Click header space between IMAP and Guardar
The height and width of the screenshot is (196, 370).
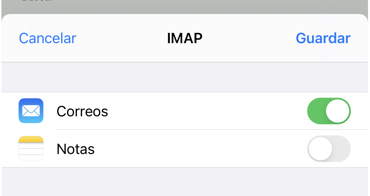(248, 38)
